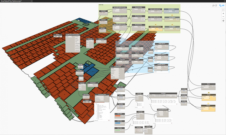Click the orange color swatch
The width and height of the screenshot is (226, 135).
[x=118, y=116]
